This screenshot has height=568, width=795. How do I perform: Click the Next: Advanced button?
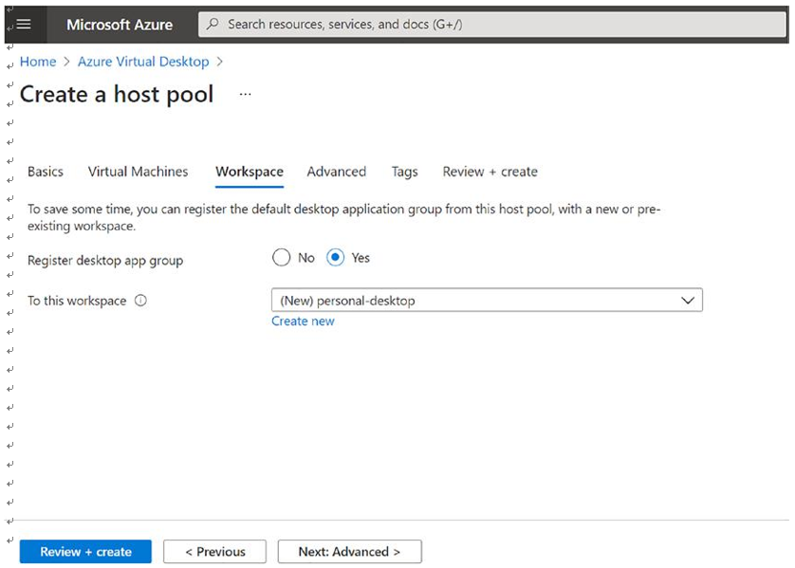point(350,551)
